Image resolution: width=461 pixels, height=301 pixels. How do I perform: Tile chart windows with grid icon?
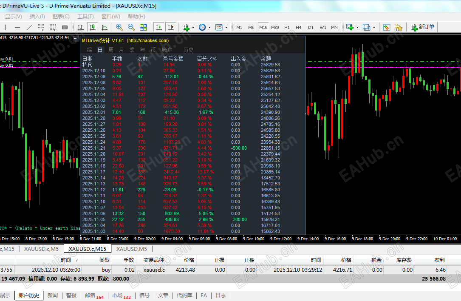pos(143,27)
